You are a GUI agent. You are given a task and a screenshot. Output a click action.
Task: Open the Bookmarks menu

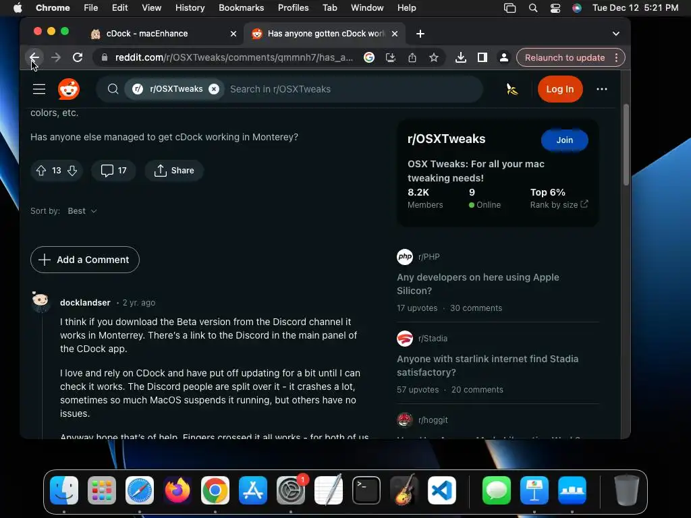241,7
